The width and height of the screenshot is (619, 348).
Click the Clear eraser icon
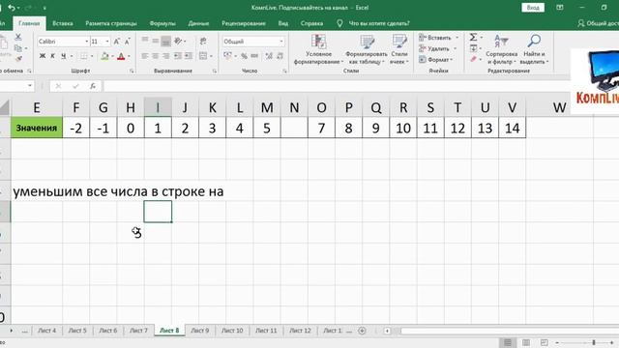[x=473, y=59]
